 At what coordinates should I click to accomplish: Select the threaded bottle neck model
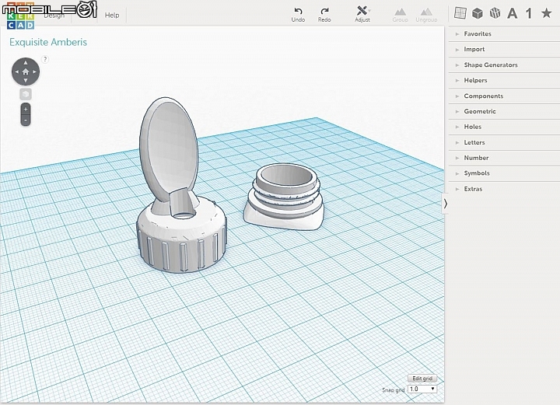tap(284, 197)
